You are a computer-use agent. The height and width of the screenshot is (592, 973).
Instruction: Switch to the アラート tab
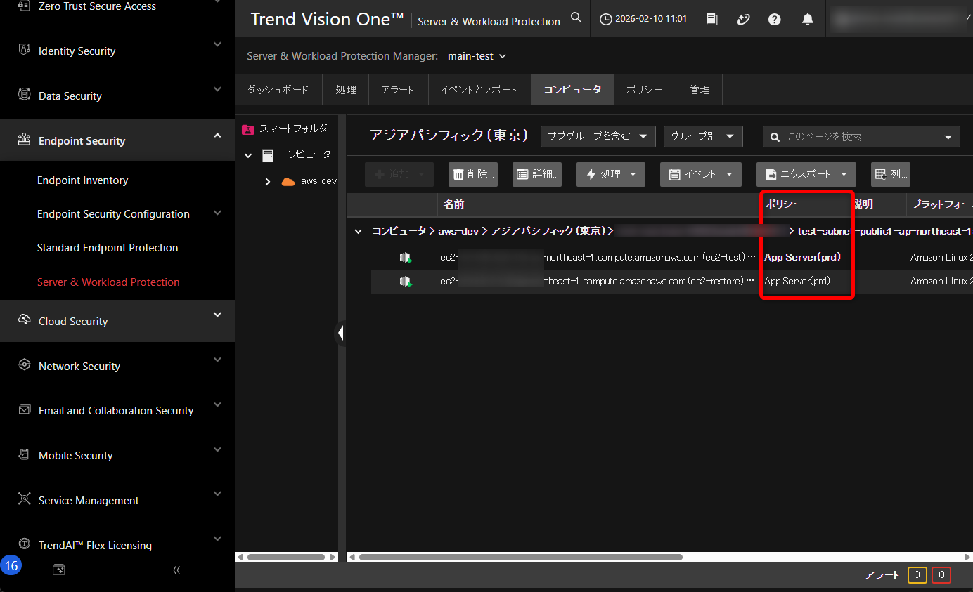point(398,90)
